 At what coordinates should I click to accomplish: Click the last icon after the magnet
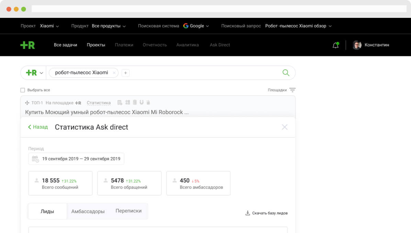148,102
